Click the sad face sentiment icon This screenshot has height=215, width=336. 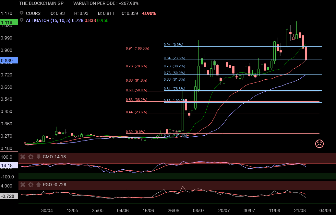click(x=319, y=143)
